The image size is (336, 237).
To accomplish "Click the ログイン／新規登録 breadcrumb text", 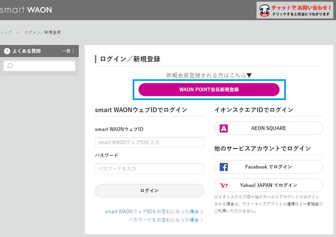I will (43, 32).
